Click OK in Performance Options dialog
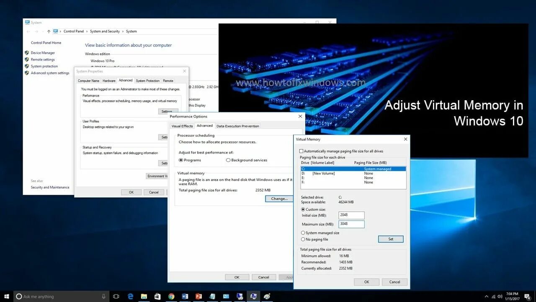 click(237, 277)
